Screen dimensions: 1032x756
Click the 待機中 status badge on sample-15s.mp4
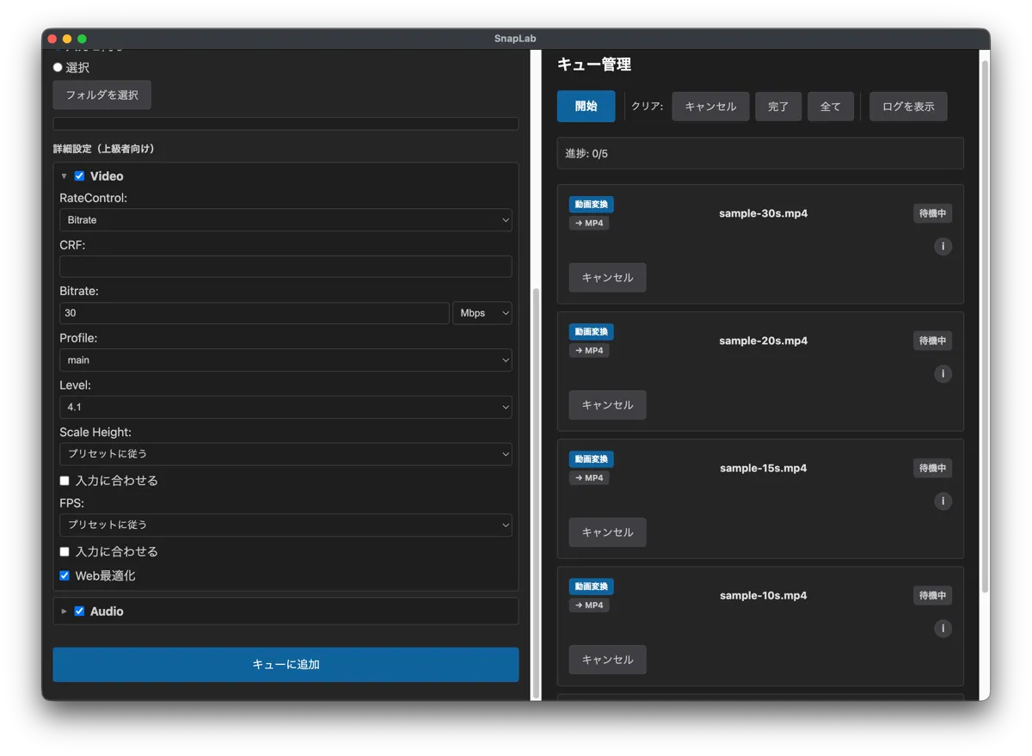coord(932,468)
